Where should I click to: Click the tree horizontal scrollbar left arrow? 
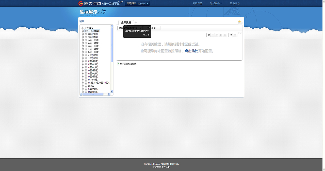click(81, 94)
